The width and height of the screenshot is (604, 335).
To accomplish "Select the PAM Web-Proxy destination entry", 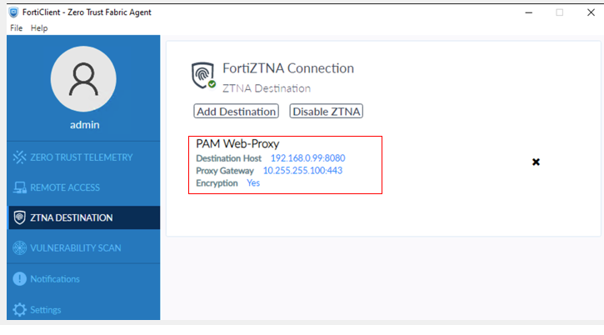I will (x=237, y=144).
